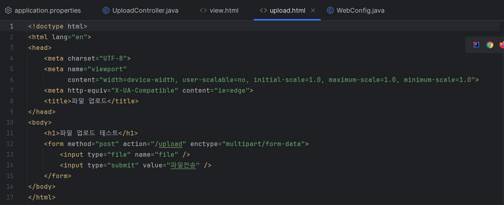The image size is (504, 205).
Task: Click the type="submit" attribute
Action: [x=113, y=165]
